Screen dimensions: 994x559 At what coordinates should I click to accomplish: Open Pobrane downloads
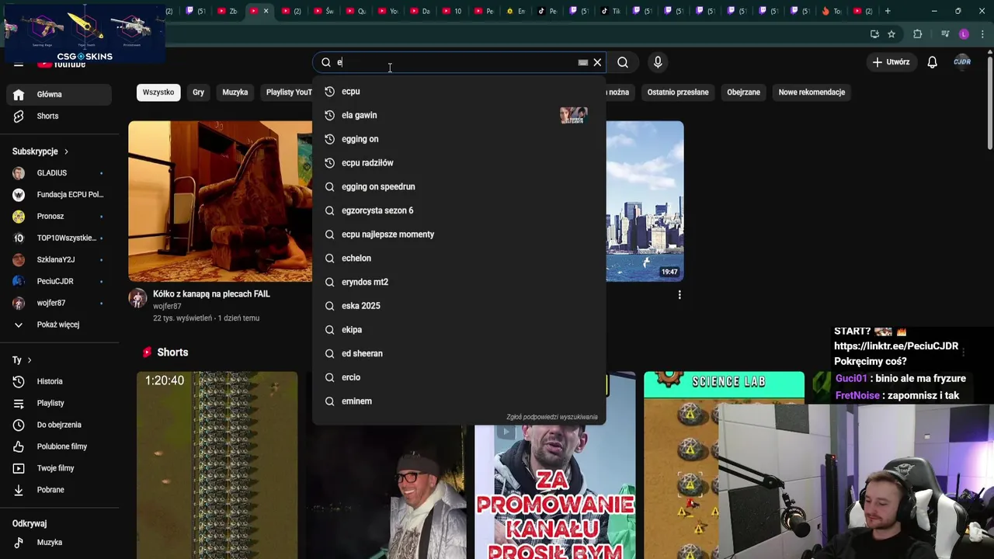tap(59, 490)
